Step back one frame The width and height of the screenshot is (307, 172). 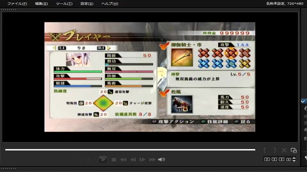[133, 160]
